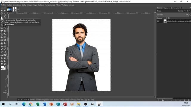The height and width of the screenshot is (107, 191).
Task: Toggle lock alpha channel icon
Action: (169, 18)
